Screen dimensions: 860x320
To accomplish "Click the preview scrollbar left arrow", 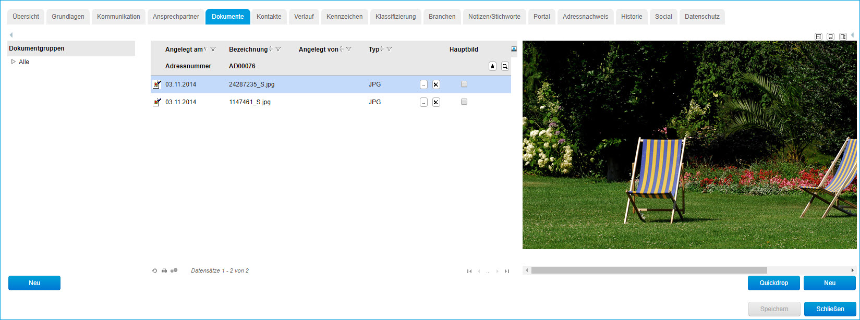I will coord(527,270).
